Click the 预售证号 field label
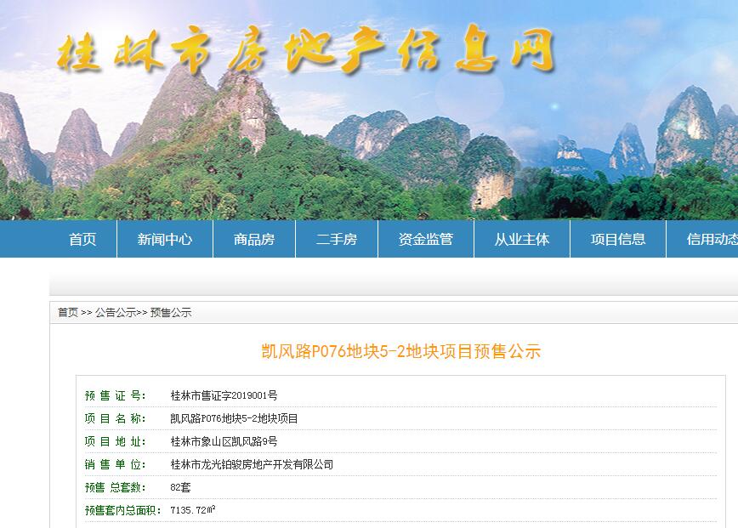Image resolution: width=738 pixels, height=528 pixels. click(116, 395)
